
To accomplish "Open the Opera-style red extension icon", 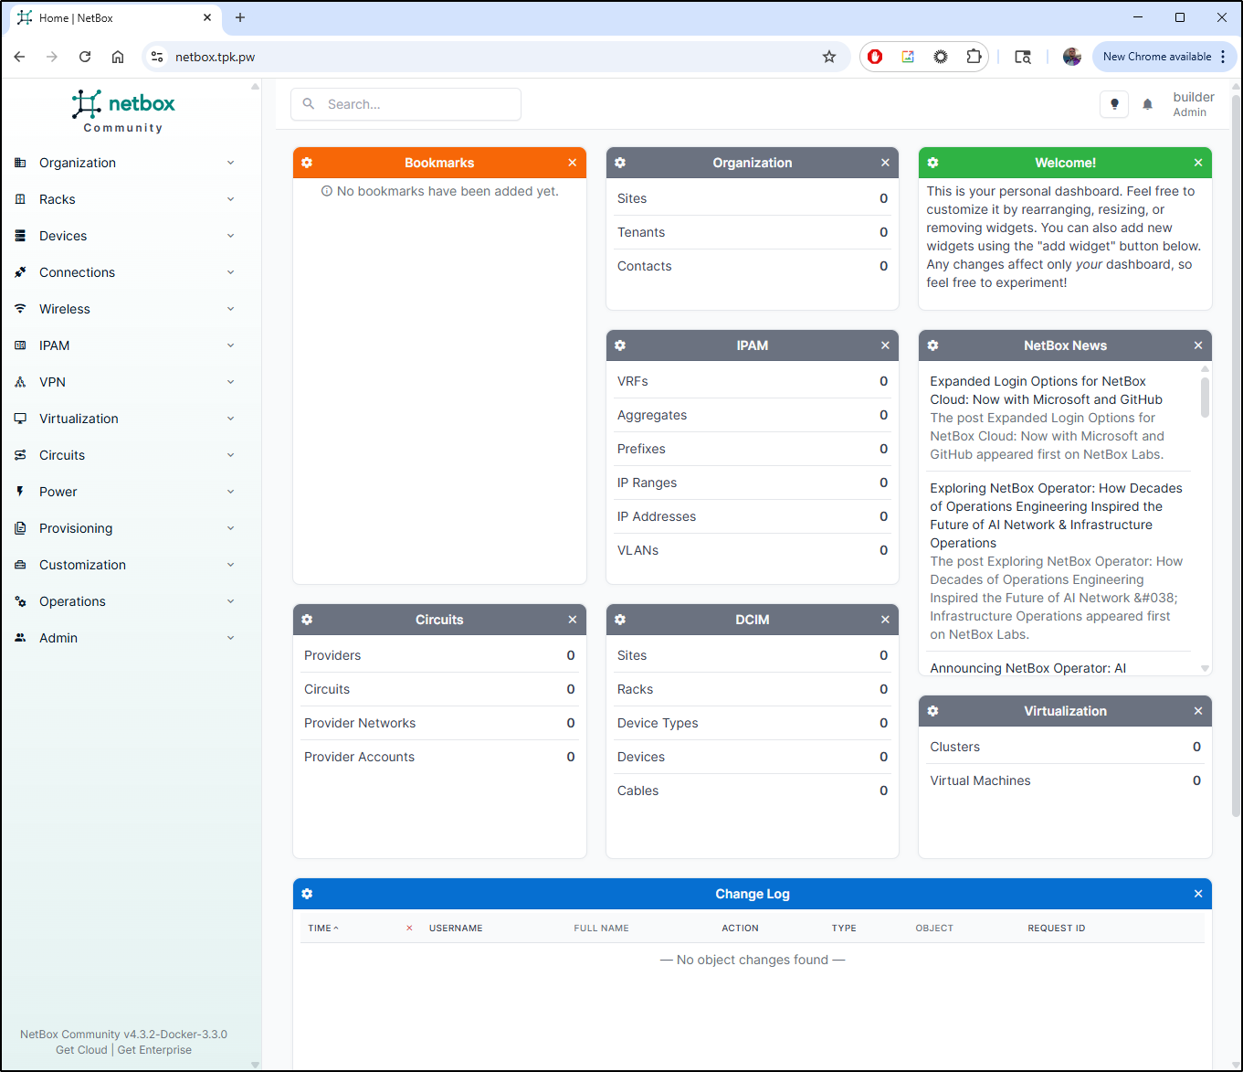I will [x=875, y=57].
